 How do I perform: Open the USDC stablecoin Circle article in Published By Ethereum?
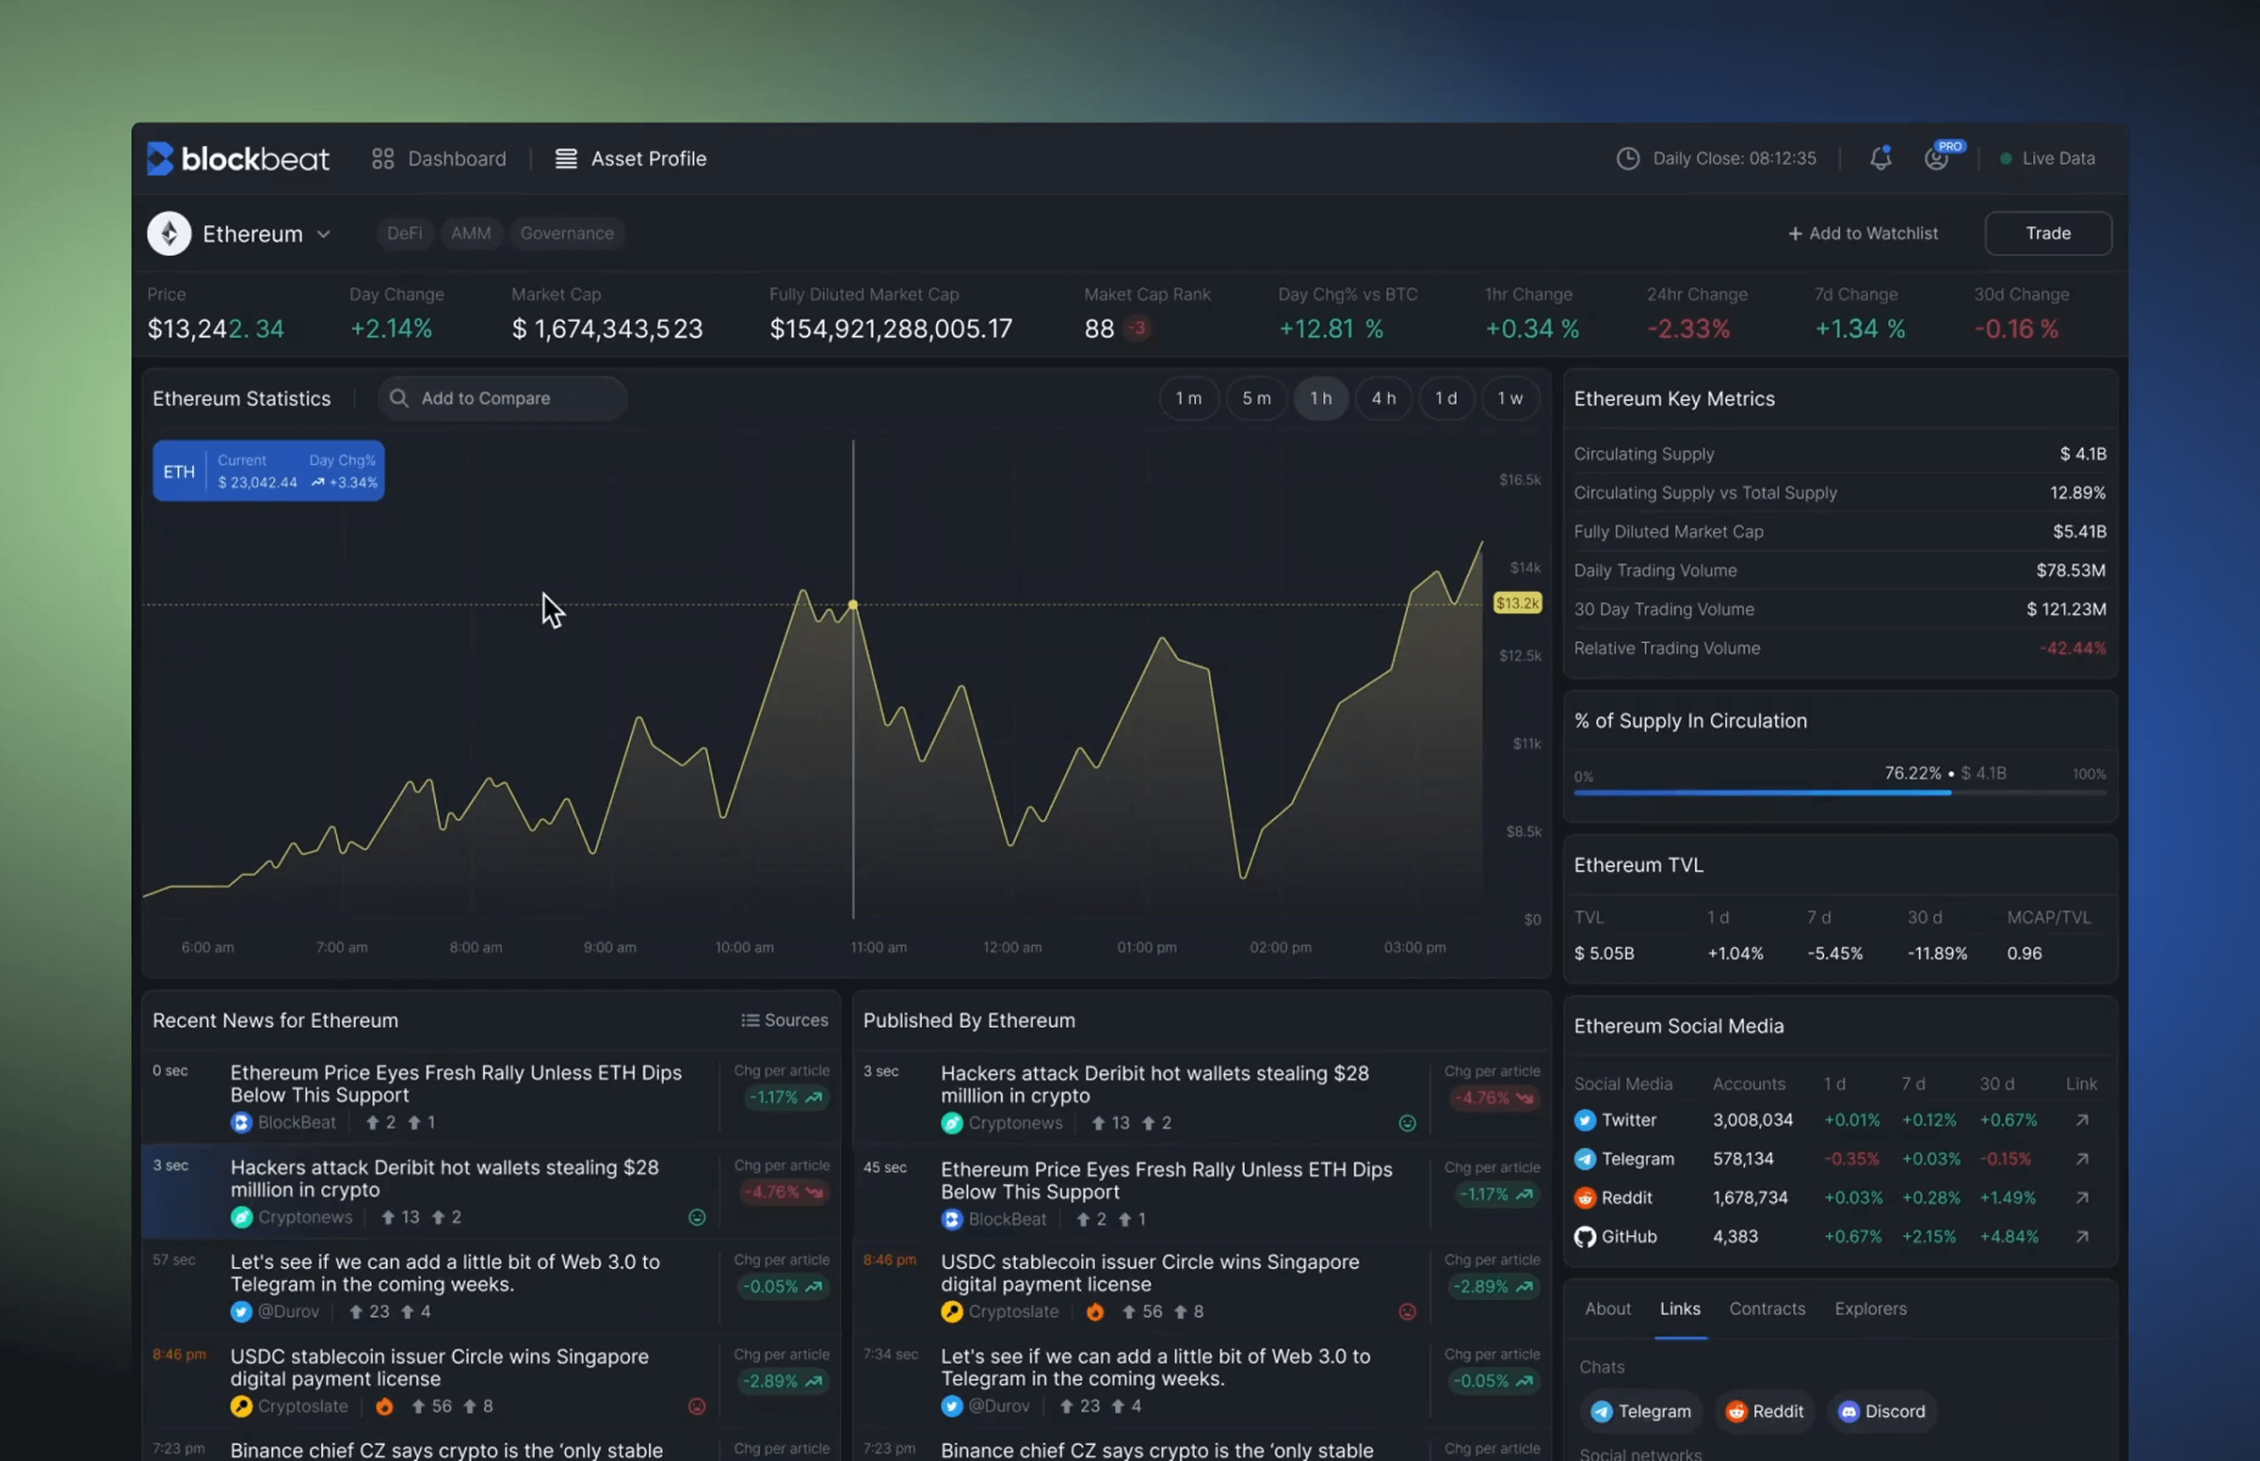point(1150,1273)
